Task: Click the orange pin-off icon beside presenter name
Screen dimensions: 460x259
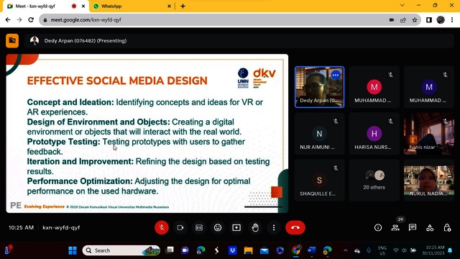Action: pyautogui.click(x=12, y=40)
